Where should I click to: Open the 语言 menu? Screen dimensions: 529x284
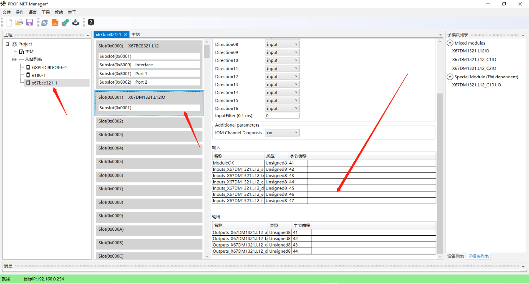point(33,12)
